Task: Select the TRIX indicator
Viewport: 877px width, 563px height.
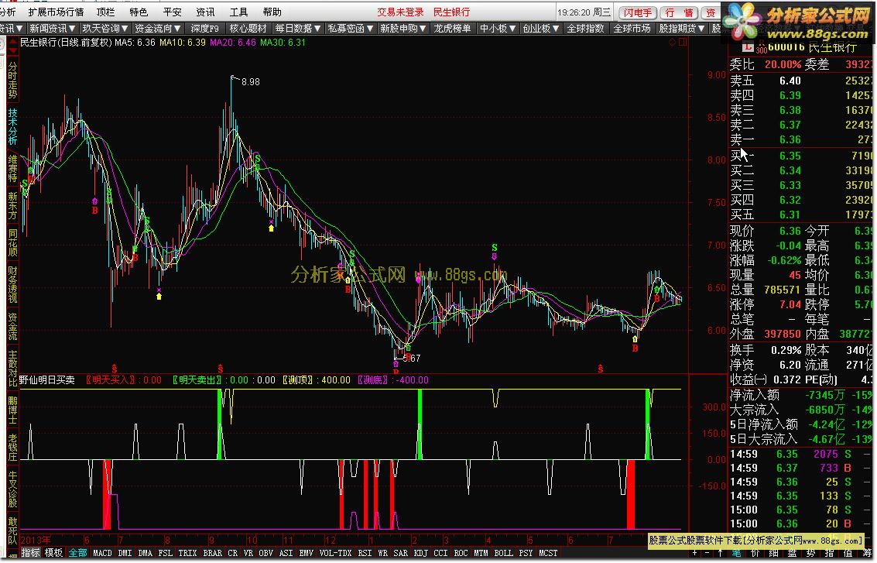Action: click(187, 553)
